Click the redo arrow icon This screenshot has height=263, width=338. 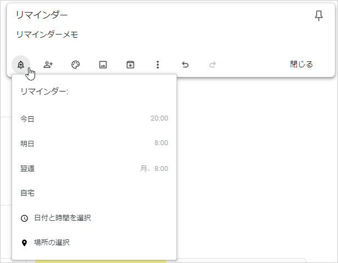pyautogui.click(x=212, y=65)
